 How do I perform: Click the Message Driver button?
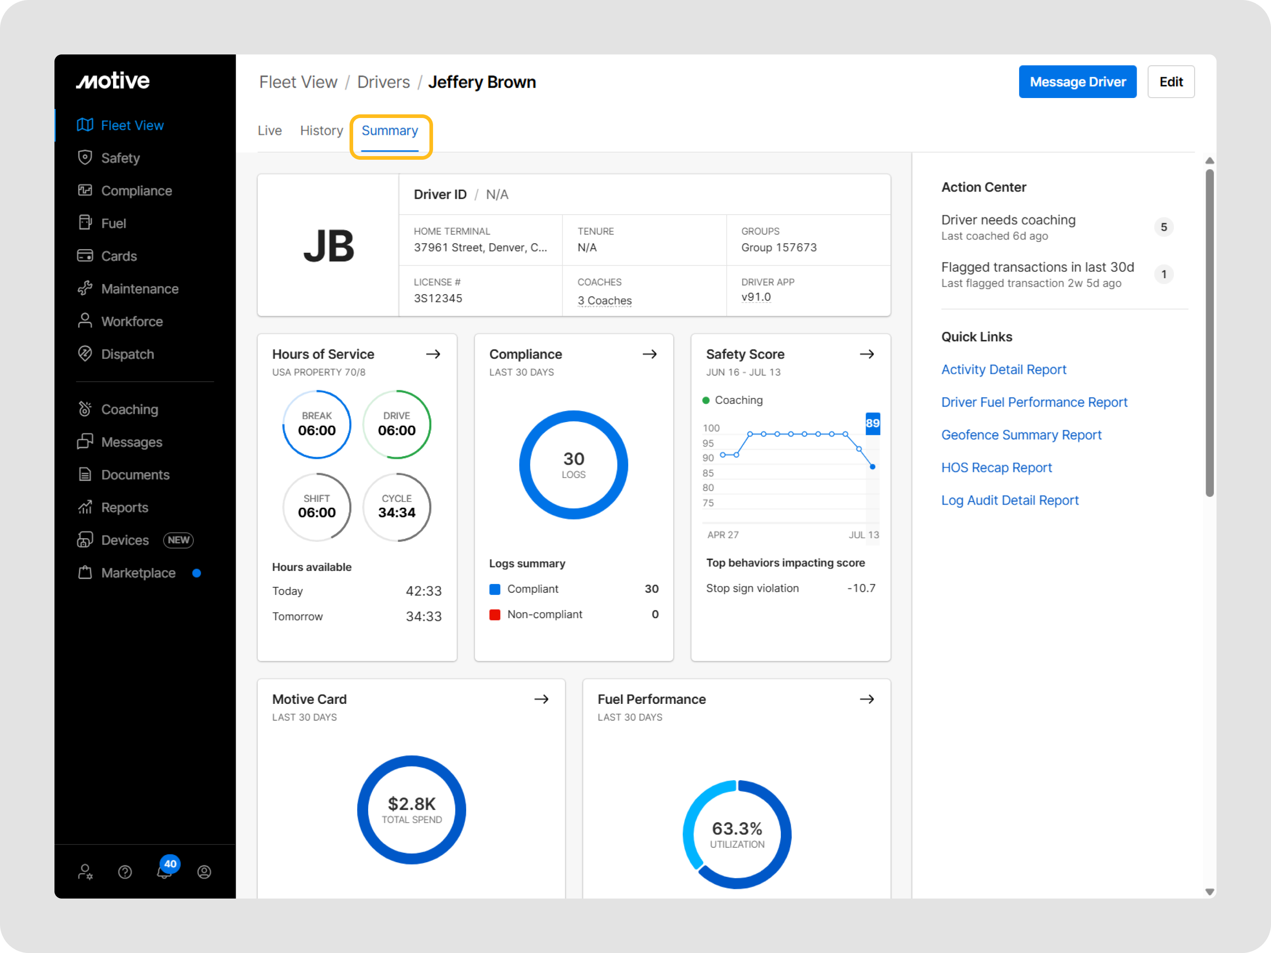[x=1077, y=82]
